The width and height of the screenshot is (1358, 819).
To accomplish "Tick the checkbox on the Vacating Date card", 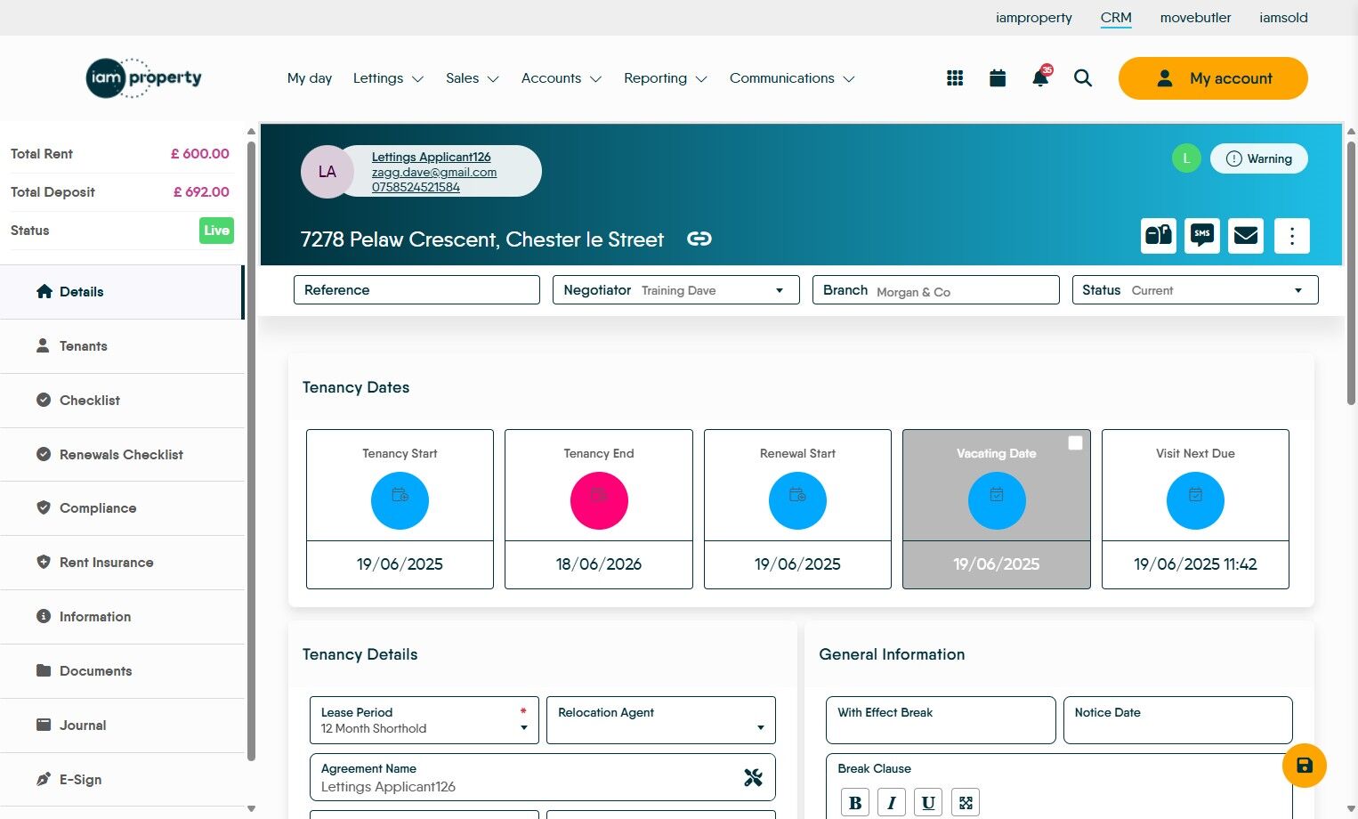I will 1075,442.
